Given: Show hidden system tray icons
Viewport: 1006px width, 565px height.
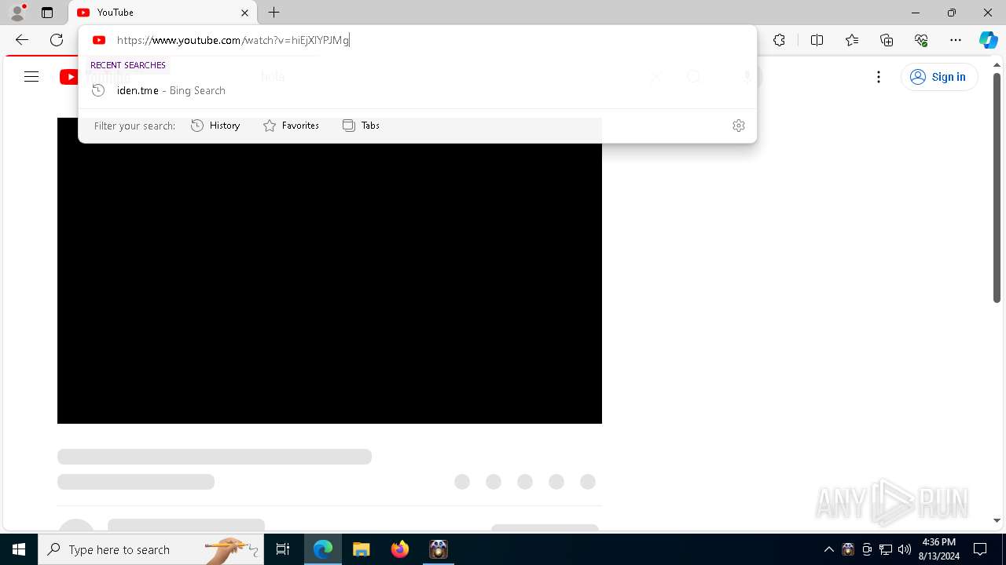Looking at the screenshot, I should (828, 549).
